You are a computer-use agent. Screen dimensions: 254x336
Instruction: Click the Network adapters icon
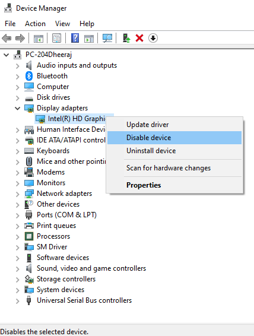29,194
